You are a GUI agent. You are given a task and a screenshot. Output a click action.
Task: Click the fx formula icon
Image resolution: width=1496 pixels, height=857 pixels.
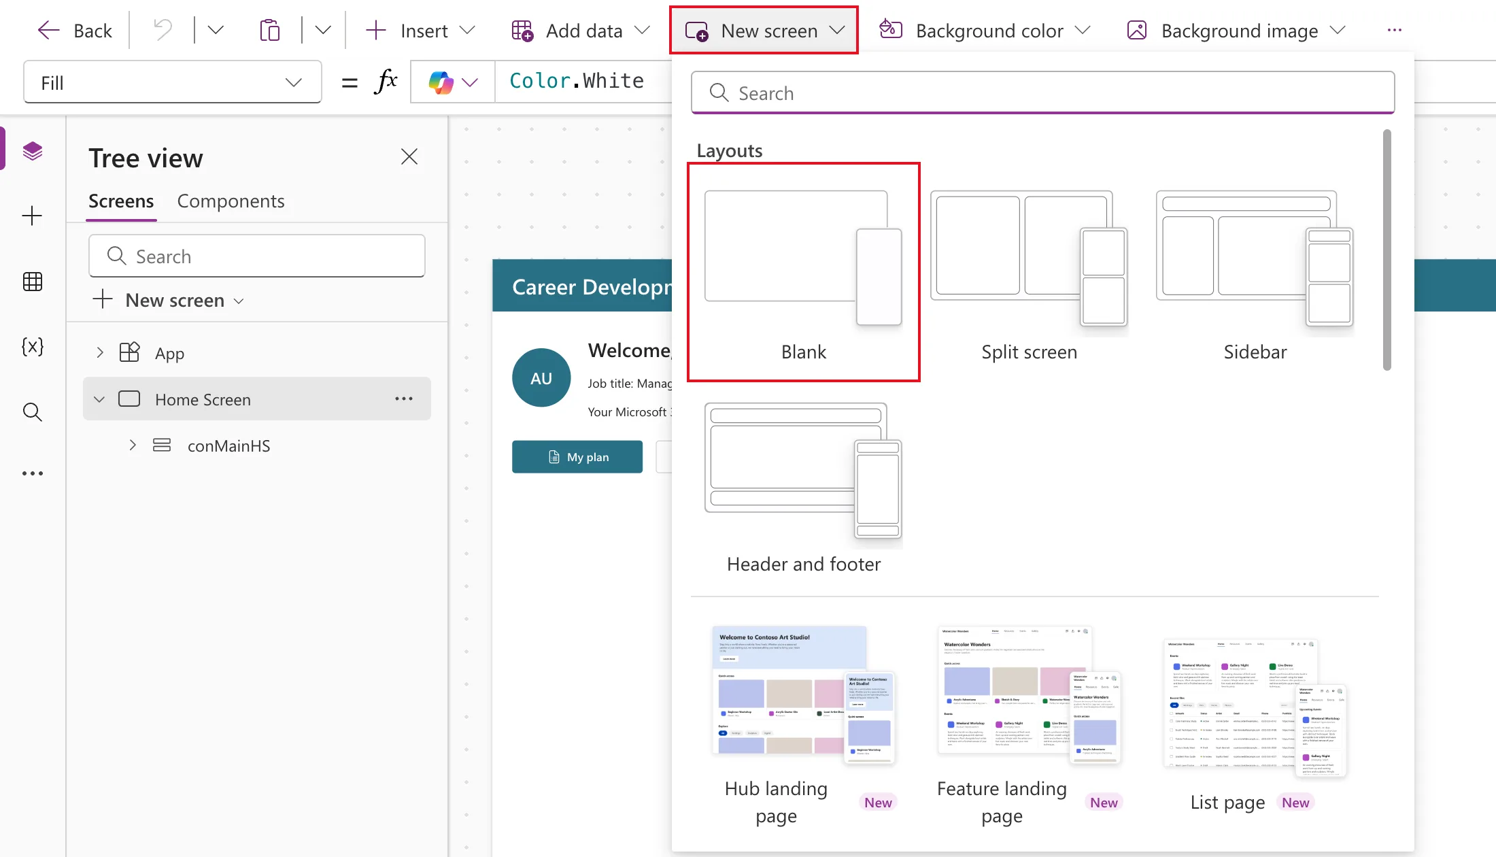point(386,82)
